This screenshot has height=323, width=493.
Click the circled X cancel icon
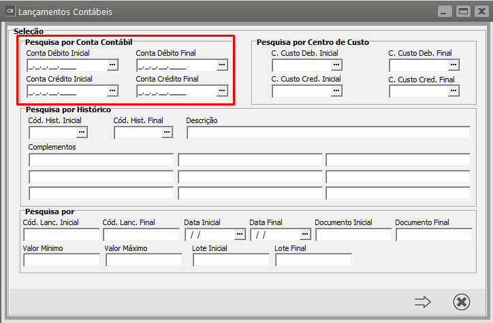461,302
